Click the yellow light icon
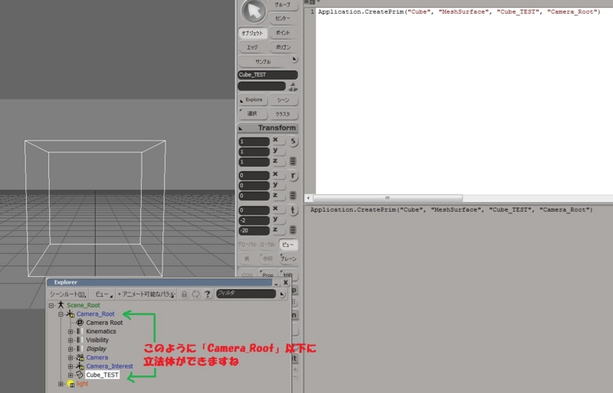The image size is (613, 393). click(70, 384)
